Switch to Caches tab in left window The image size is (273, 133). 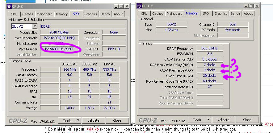tap(28, 14)
